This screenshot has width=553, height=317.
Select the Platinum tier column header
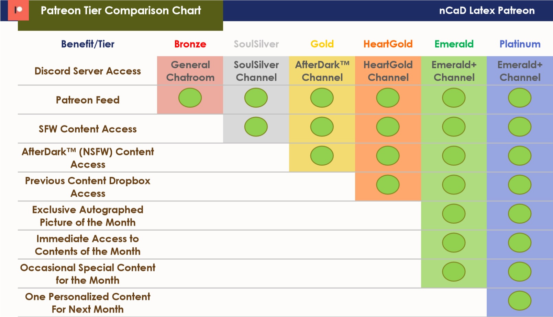click(x=520, y=44)
